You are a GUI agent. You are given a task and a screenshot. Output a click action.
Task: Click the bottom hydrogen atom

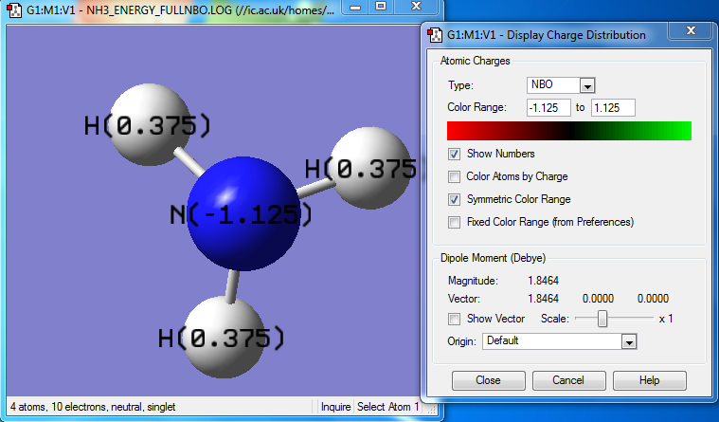[x=223, y=334]
